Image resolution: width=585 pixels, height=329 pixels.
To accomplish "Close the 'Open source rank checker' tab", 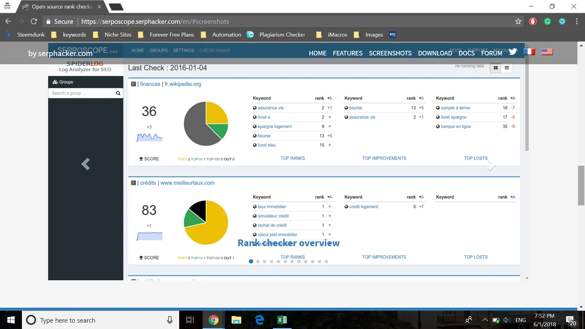I will coord(99,7).
